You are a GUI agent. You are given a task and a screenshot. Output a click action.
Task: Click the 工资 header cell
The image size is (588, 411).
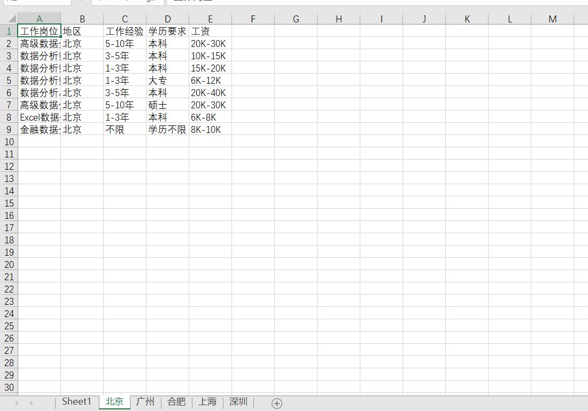211,31
